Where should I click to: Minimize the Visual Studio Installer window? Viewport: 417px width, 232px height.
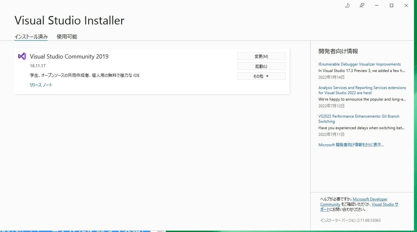coord(377,6)
